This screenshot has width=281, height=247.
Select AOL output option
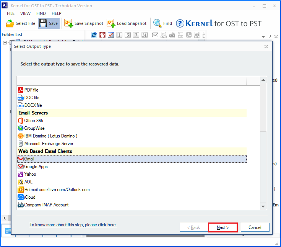132,182
